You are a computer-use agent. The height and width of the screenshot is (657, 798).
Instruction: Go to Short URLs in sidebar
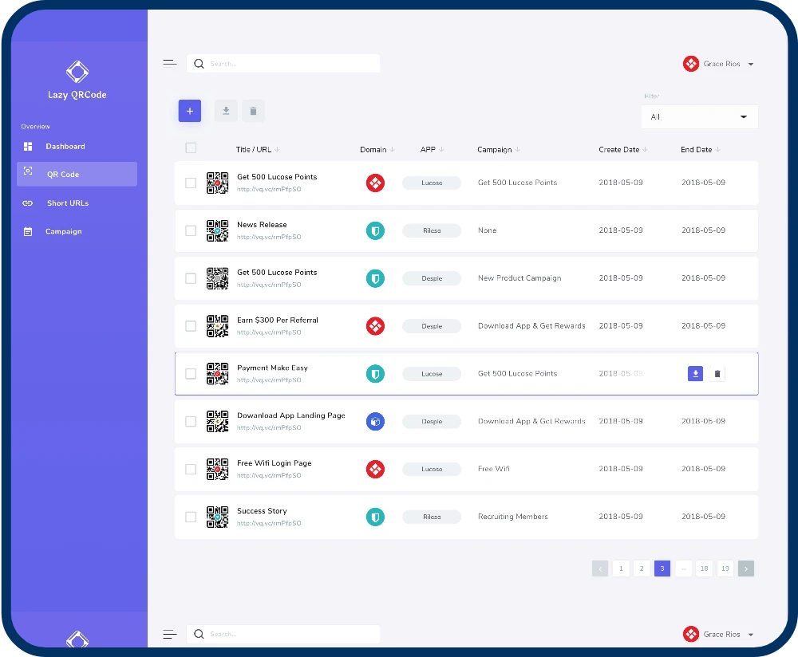click(67, 203)
